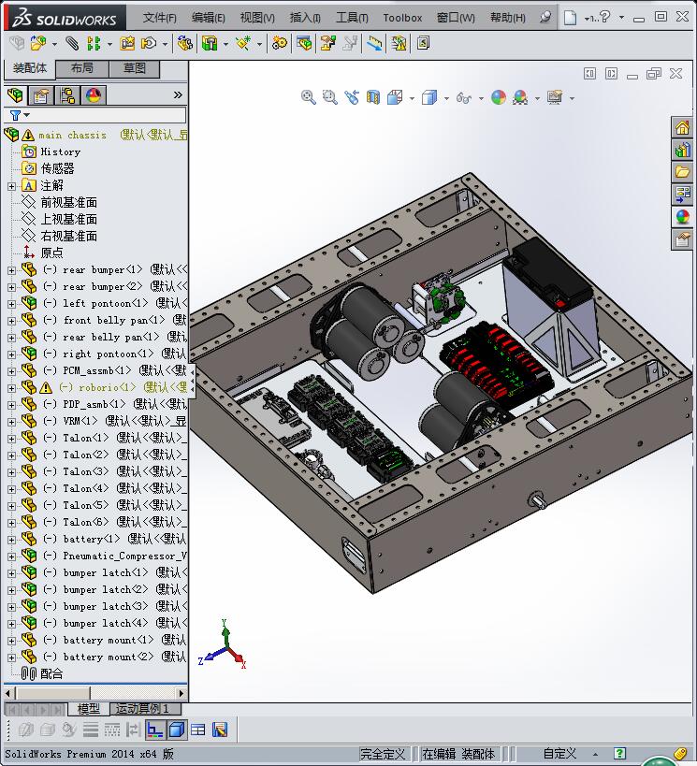The image size is (697, 766).
Task: Open the DisplayManager panel icon
Action: [93, 94]
